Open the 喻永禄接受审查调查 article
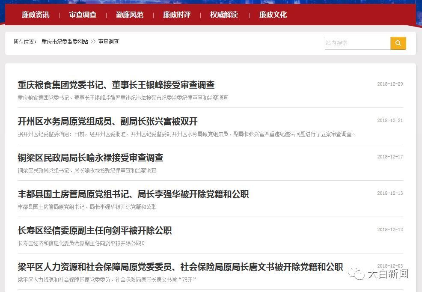The image size is (422, 292). coord(91,157)
